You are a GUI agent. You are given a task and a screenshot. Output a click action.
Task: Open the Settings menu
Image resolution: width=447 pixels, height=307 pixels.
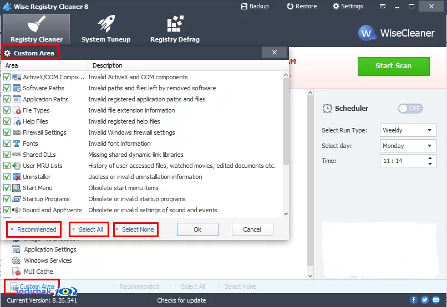pos(348,6)
